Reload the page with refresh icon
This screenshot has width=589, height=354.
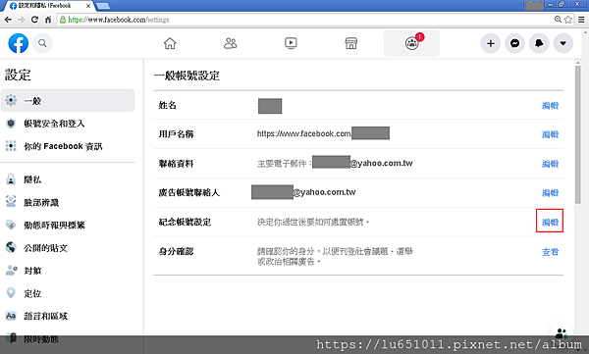34,20
